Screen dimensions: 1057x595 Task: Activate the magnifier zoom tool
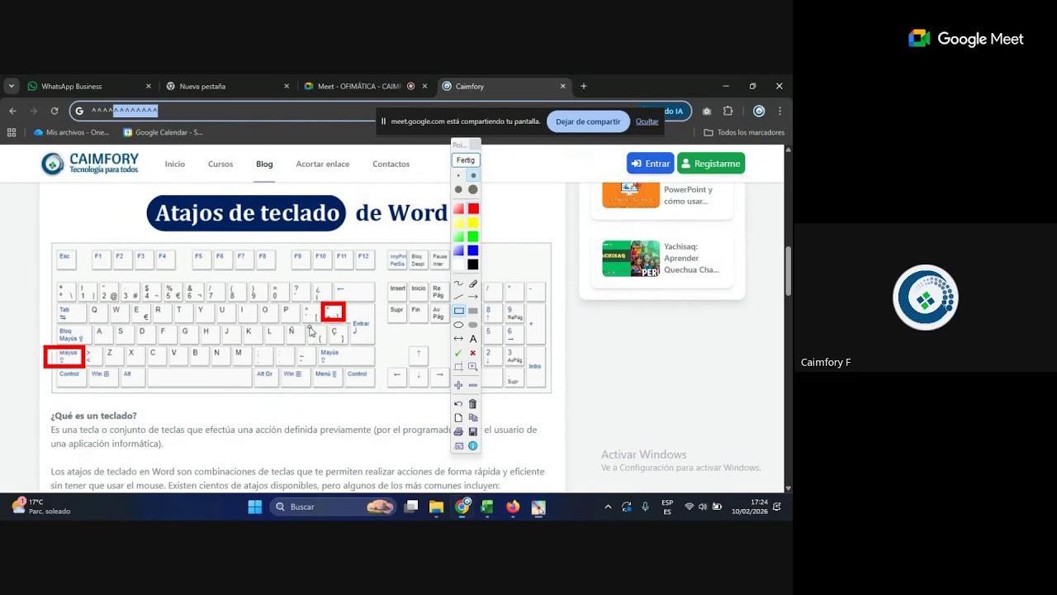[473, 367]
